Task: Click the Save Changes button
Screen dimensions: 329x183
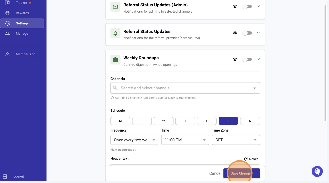Action: click(x=241, y=173)
